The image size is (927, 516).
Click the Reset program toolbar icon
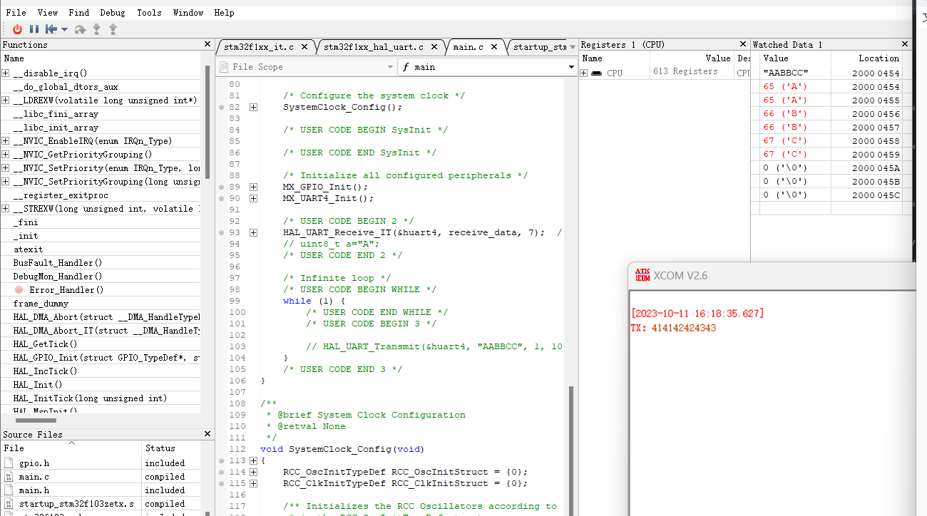(51, 29)
